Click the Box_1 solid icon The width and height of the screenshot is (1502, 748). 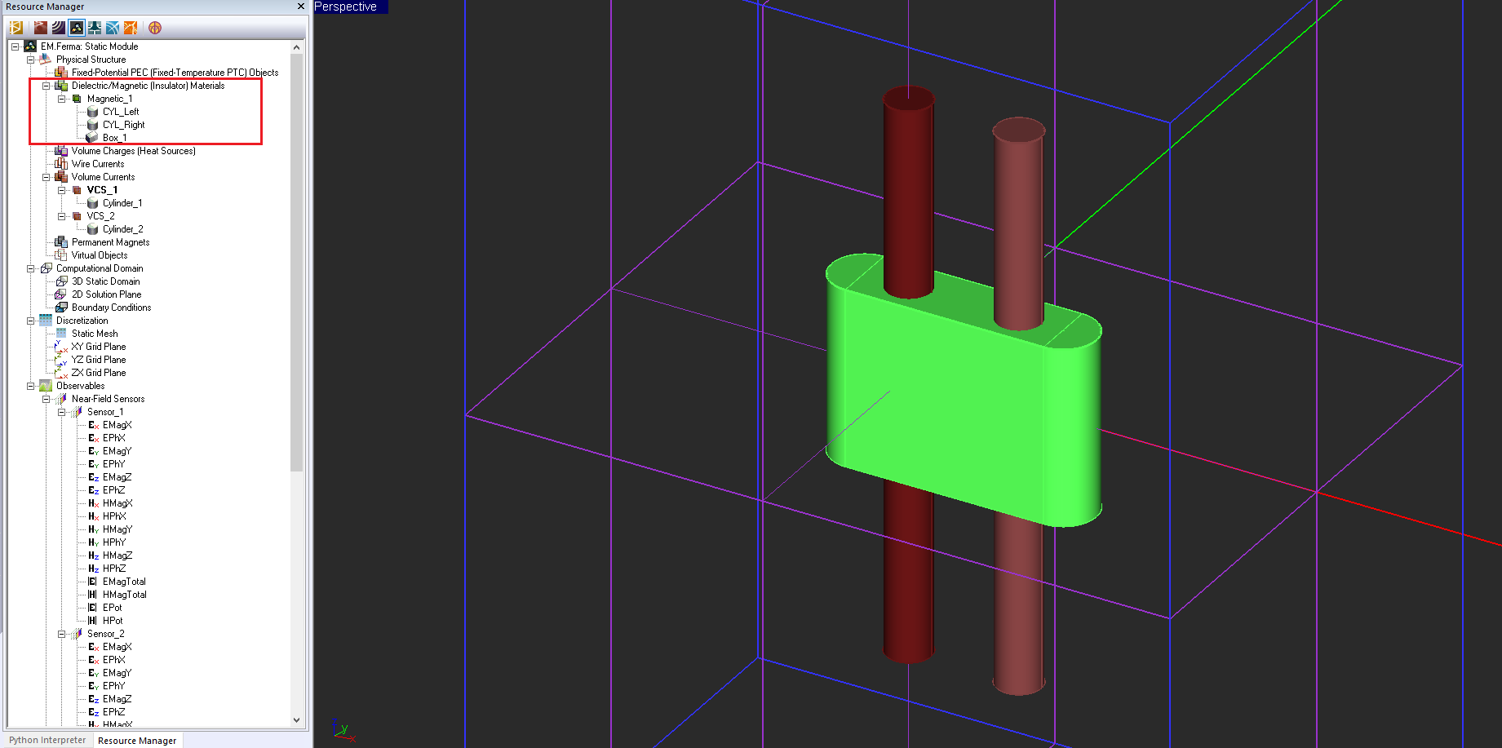[x=92, y=138]
